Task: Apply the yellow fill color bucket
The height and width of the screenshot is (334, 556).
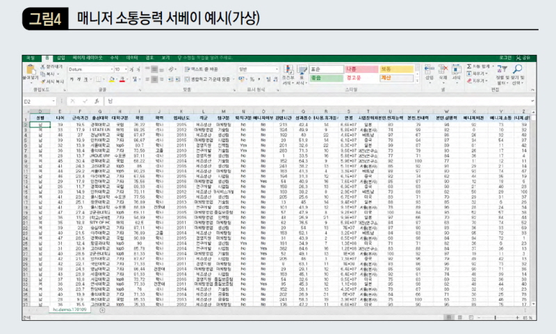Action: [x=112, y=79]
